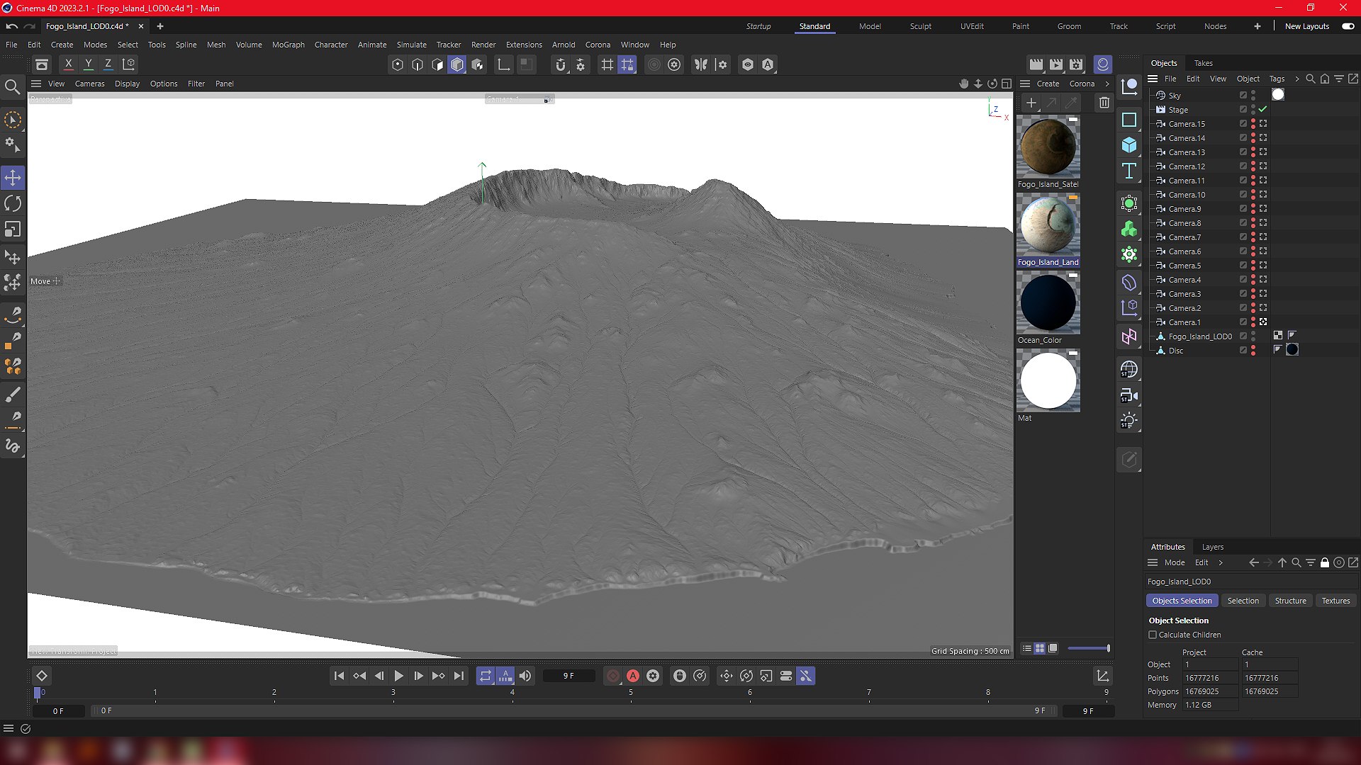
Task: Enable Autokeying red A button
Action: pos(633,676)
